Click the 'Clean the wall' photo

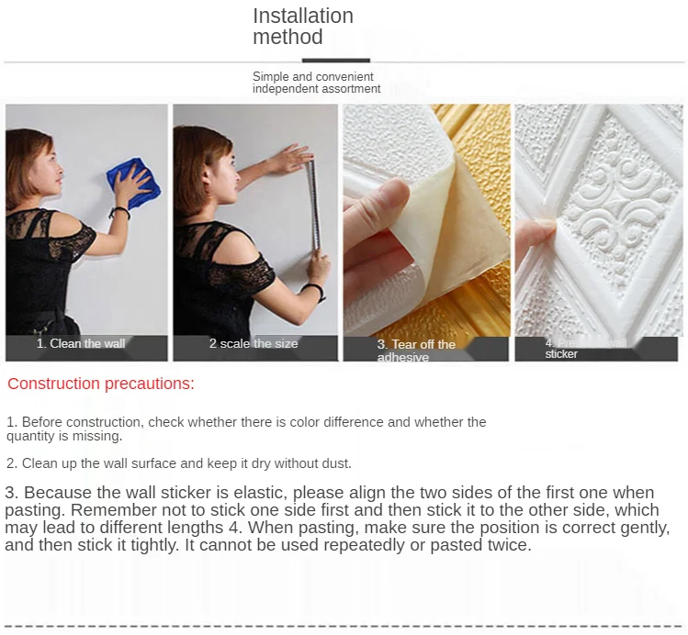pos(86,232)
